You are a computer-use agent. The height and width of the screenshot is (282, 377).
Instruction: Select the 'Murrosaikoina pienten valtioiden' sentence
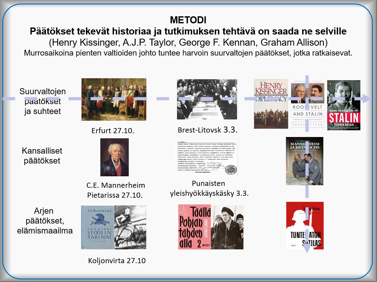pos(188,53)
